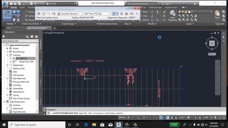The width and height of the screenshot is (228, 128).
Task: Expand the Alignments tree node
Action: tap(7, 65)
